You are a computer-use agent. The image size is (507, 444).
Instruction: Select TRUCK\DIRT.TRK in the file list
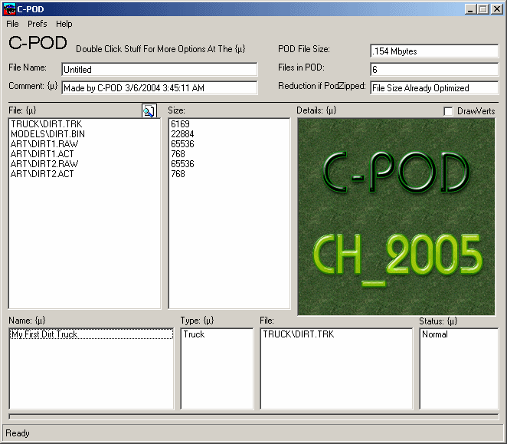[46, 124]
